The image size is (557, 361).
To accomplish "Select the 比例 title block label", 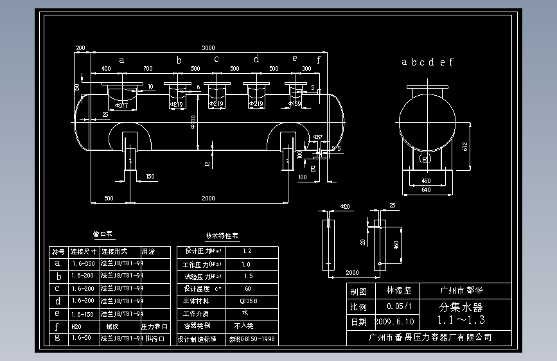I will (x=358, y=307).
